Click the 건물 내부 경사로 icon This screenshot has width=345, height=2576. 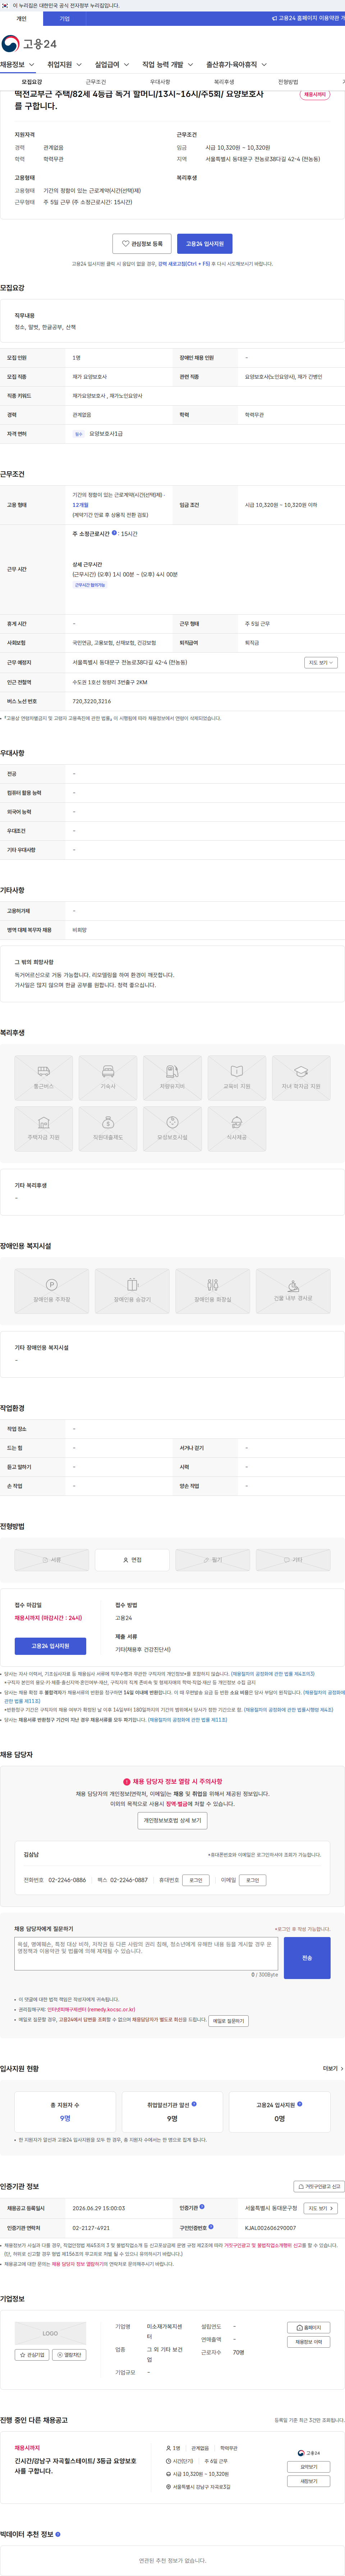(293, 1291)
